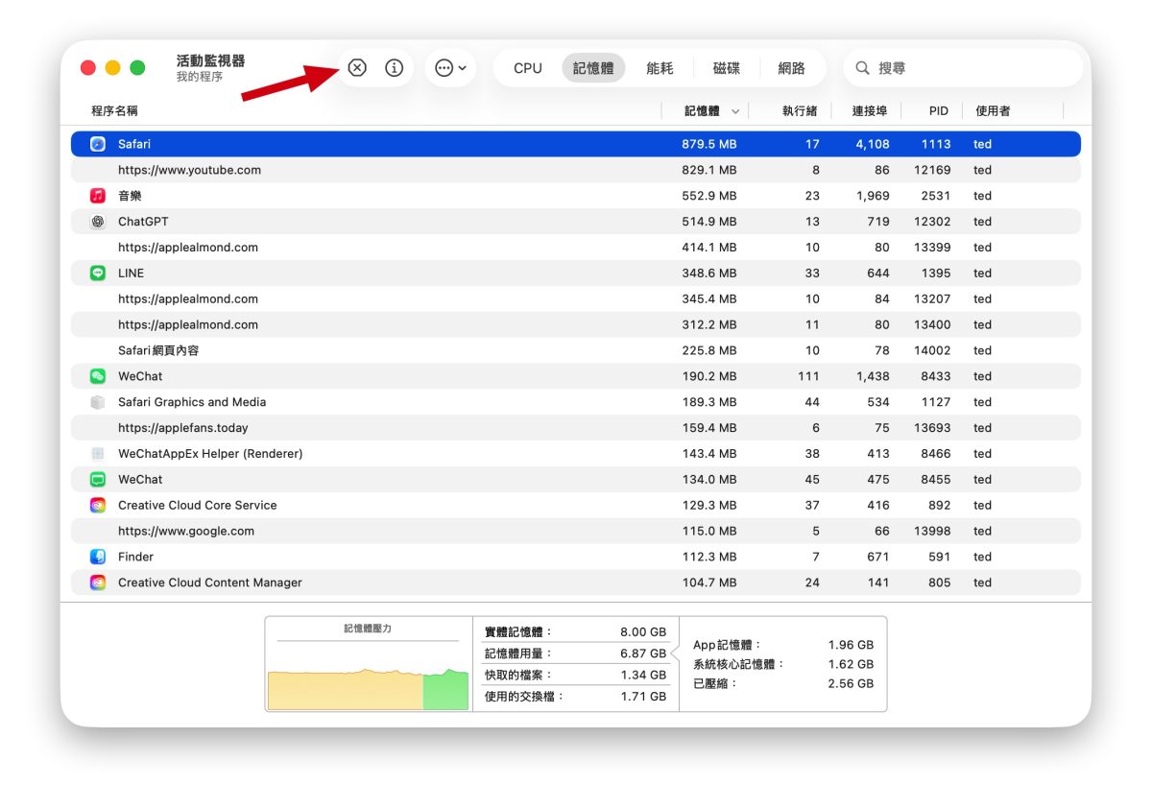Click the WeChat icon at 190.2 MB row

coord(98,376)
